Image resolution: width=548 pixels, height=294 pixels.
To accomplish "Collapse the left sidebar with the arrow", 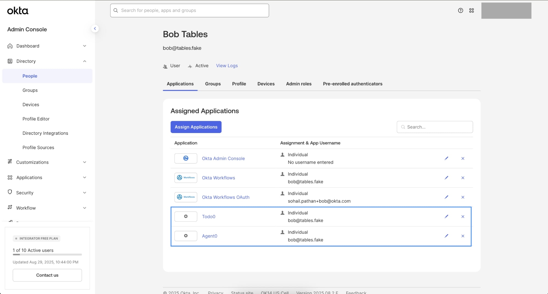I will [x=95, y=28].
